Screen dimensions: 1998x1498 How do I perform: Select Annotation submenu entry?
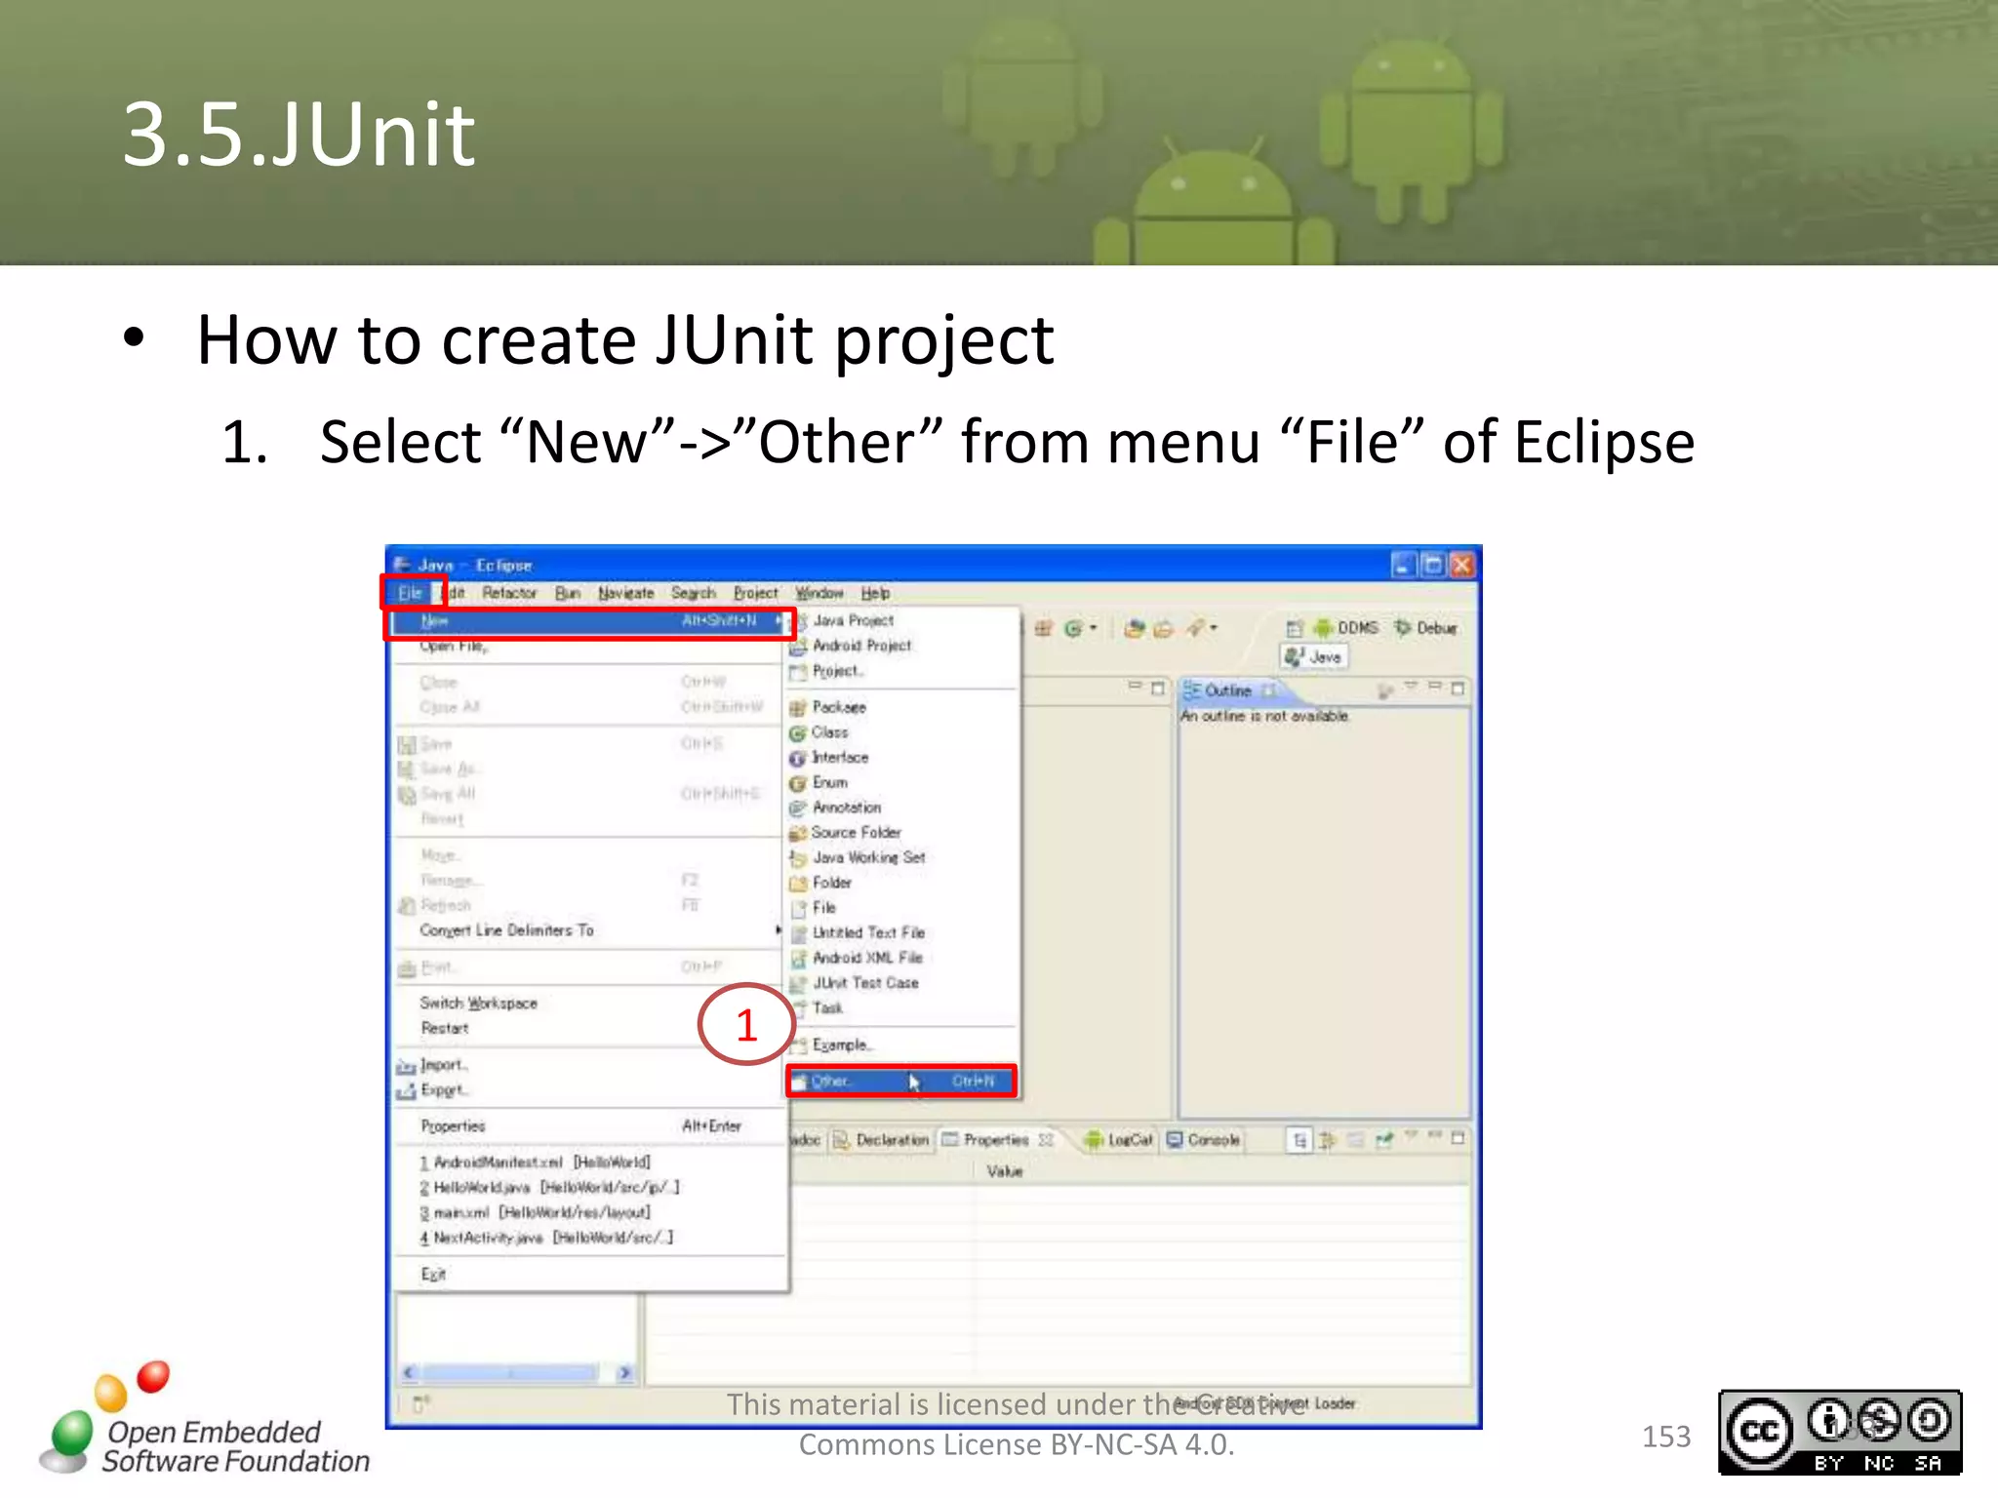coord(901,808)
